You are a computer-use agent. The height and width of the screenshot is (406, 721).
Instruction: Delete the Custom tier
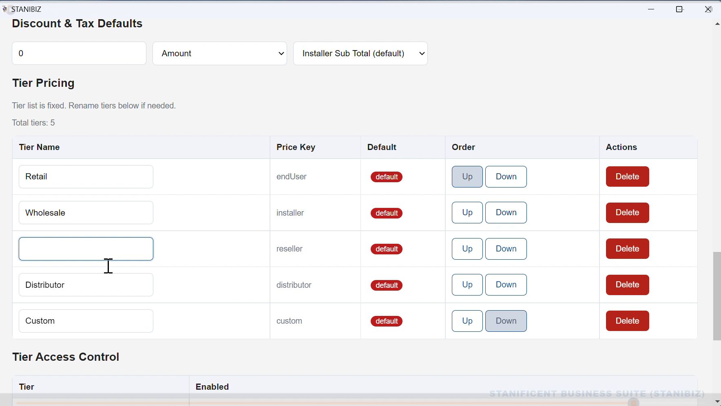(x=627, y=321)
